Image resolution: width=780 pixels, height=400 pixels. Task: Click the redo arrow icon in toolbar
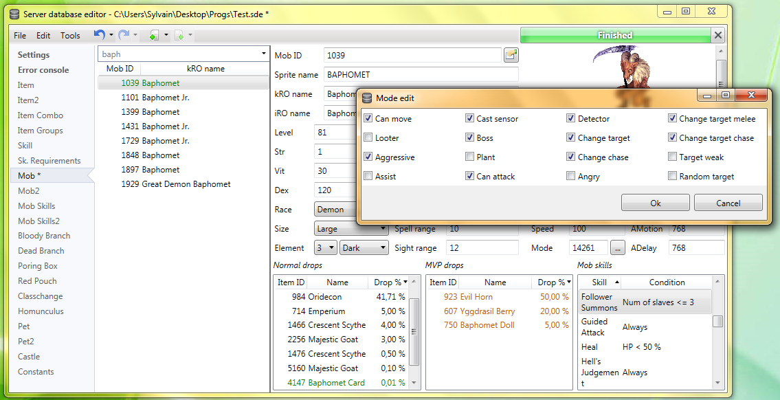click(x=124, y=35)
